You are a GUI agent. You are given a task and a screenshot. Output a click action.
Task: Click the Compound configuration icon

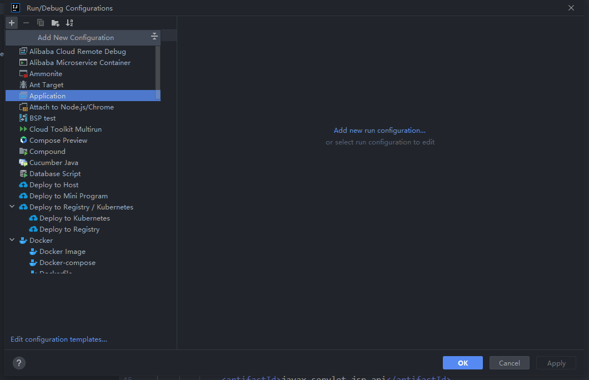23,151
